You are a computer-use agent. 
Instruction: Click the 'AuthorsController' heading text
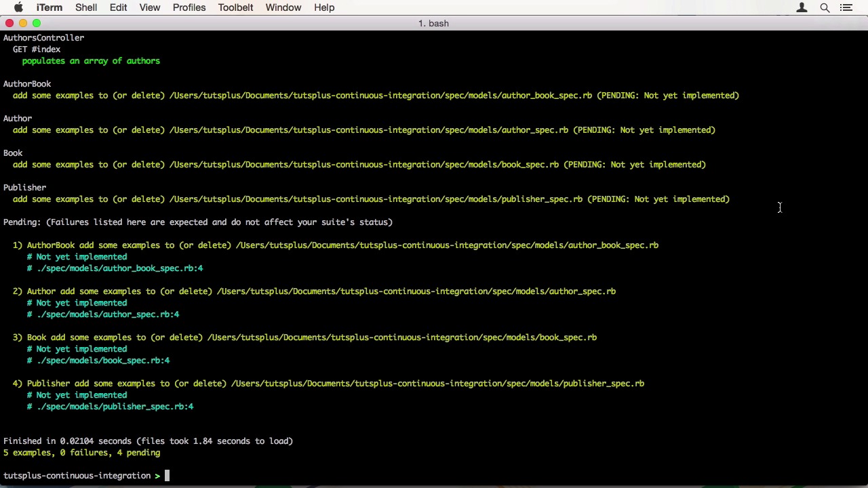click(43, 38)
